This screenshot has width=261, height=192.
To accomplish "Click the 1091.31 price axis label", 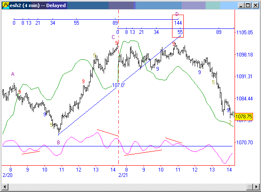I will [x=244, y=77].
